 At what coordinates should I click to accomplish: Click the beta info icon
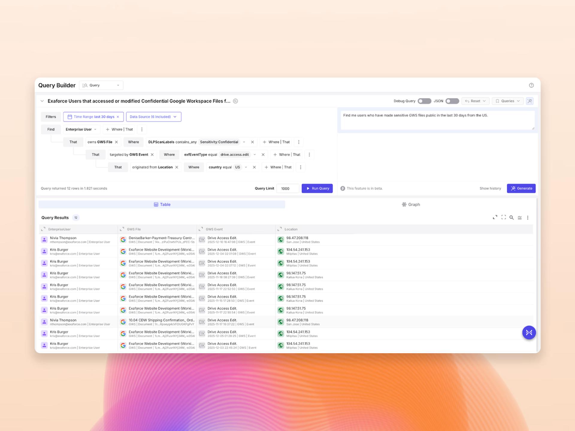tap(343, 189)
